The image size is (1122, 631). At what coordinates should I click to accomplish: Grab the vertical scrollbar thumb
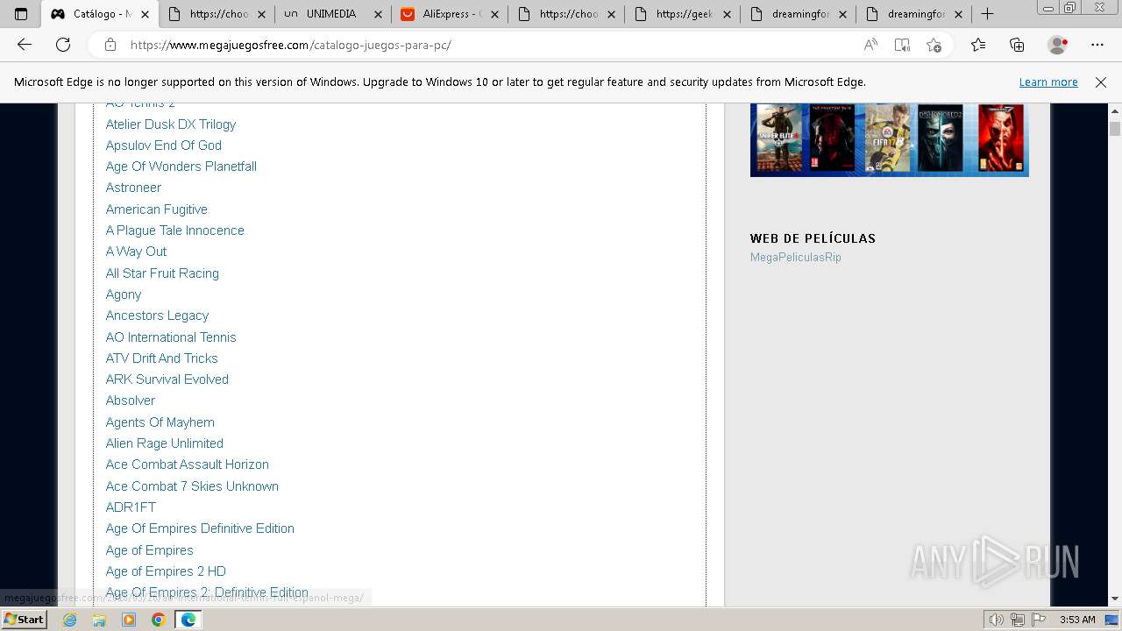tap(1115, 129)
